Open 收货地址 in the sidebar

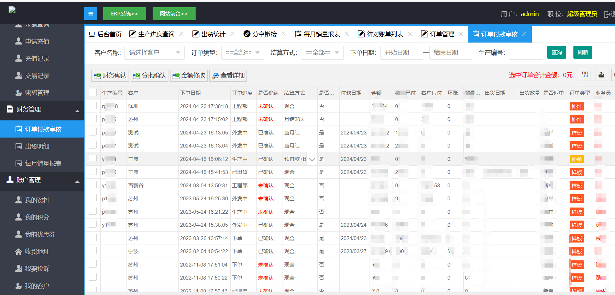coord(37,251)
